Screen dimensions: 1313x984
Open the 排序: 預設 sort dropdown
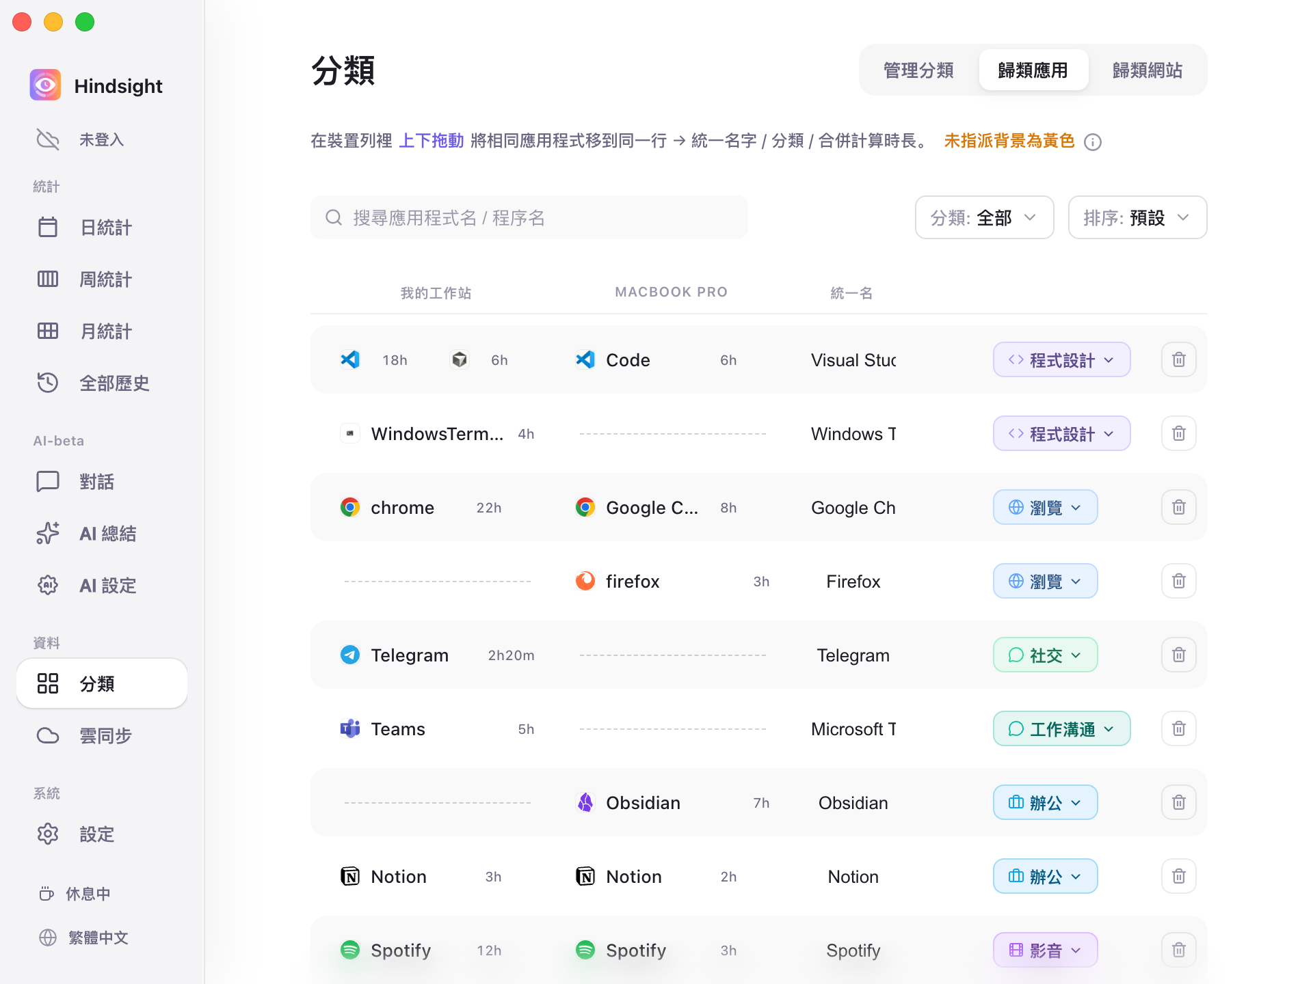click(1137, 217)
